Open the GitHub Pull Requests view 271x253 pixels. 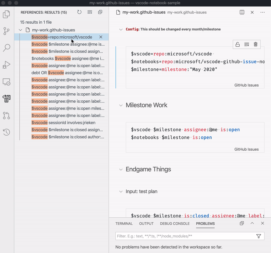pyautogui.click(x=7, y=115)
